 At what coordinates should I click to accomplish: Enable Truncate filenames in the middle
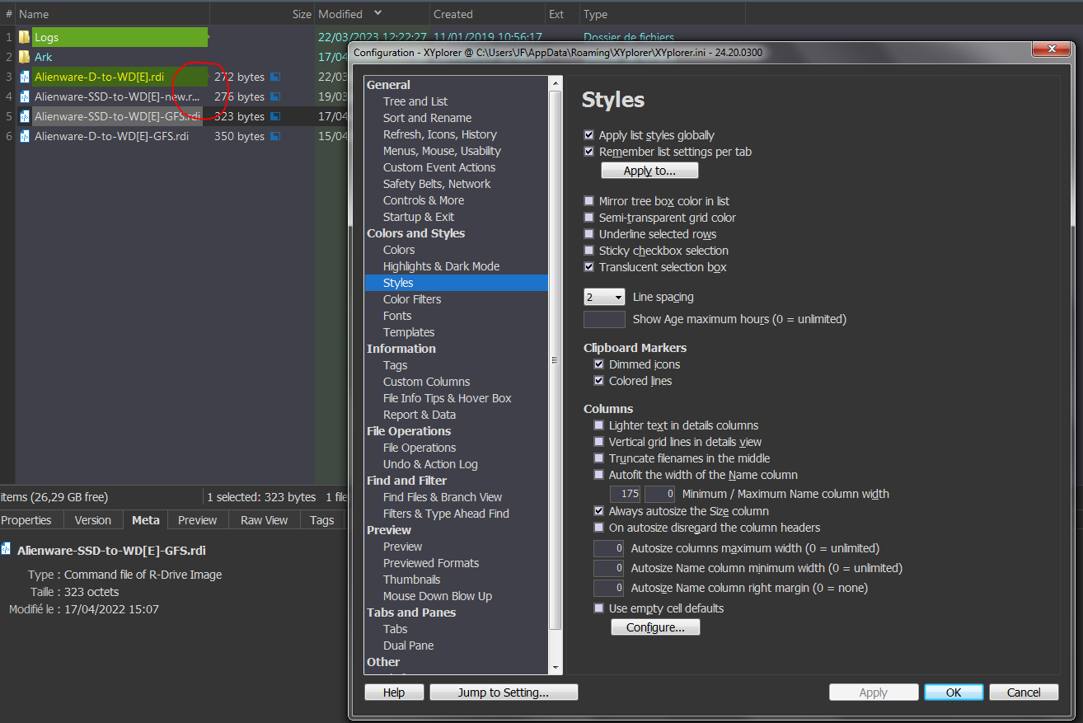(598, 458)
